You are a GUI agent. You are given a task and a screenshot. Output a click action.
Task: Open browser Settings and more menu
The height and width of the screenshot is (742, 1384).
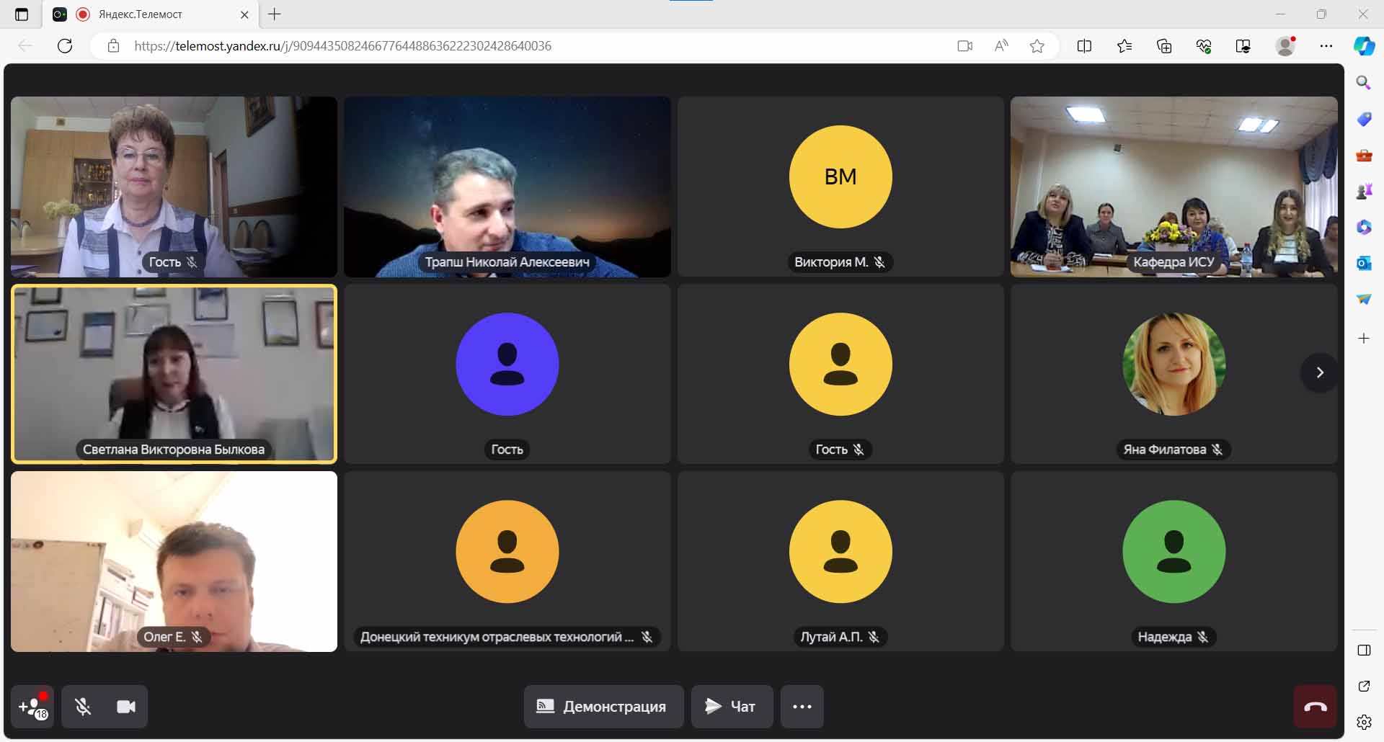coord(1326,46)
